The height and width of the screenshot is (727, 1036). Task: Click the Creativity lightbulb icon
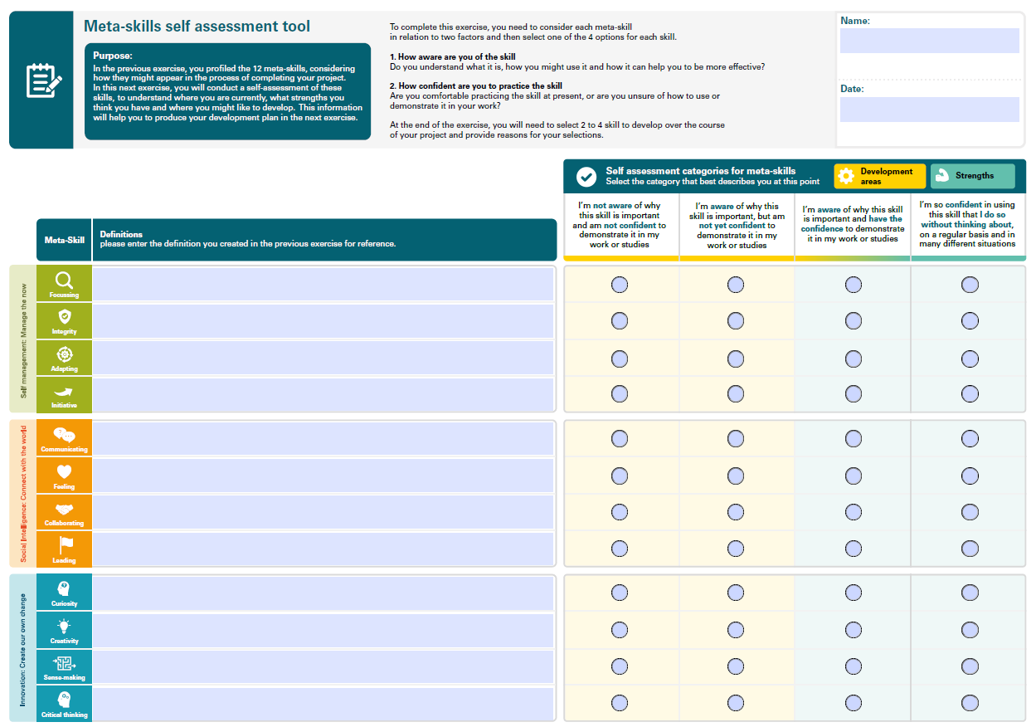coord(64,627)
